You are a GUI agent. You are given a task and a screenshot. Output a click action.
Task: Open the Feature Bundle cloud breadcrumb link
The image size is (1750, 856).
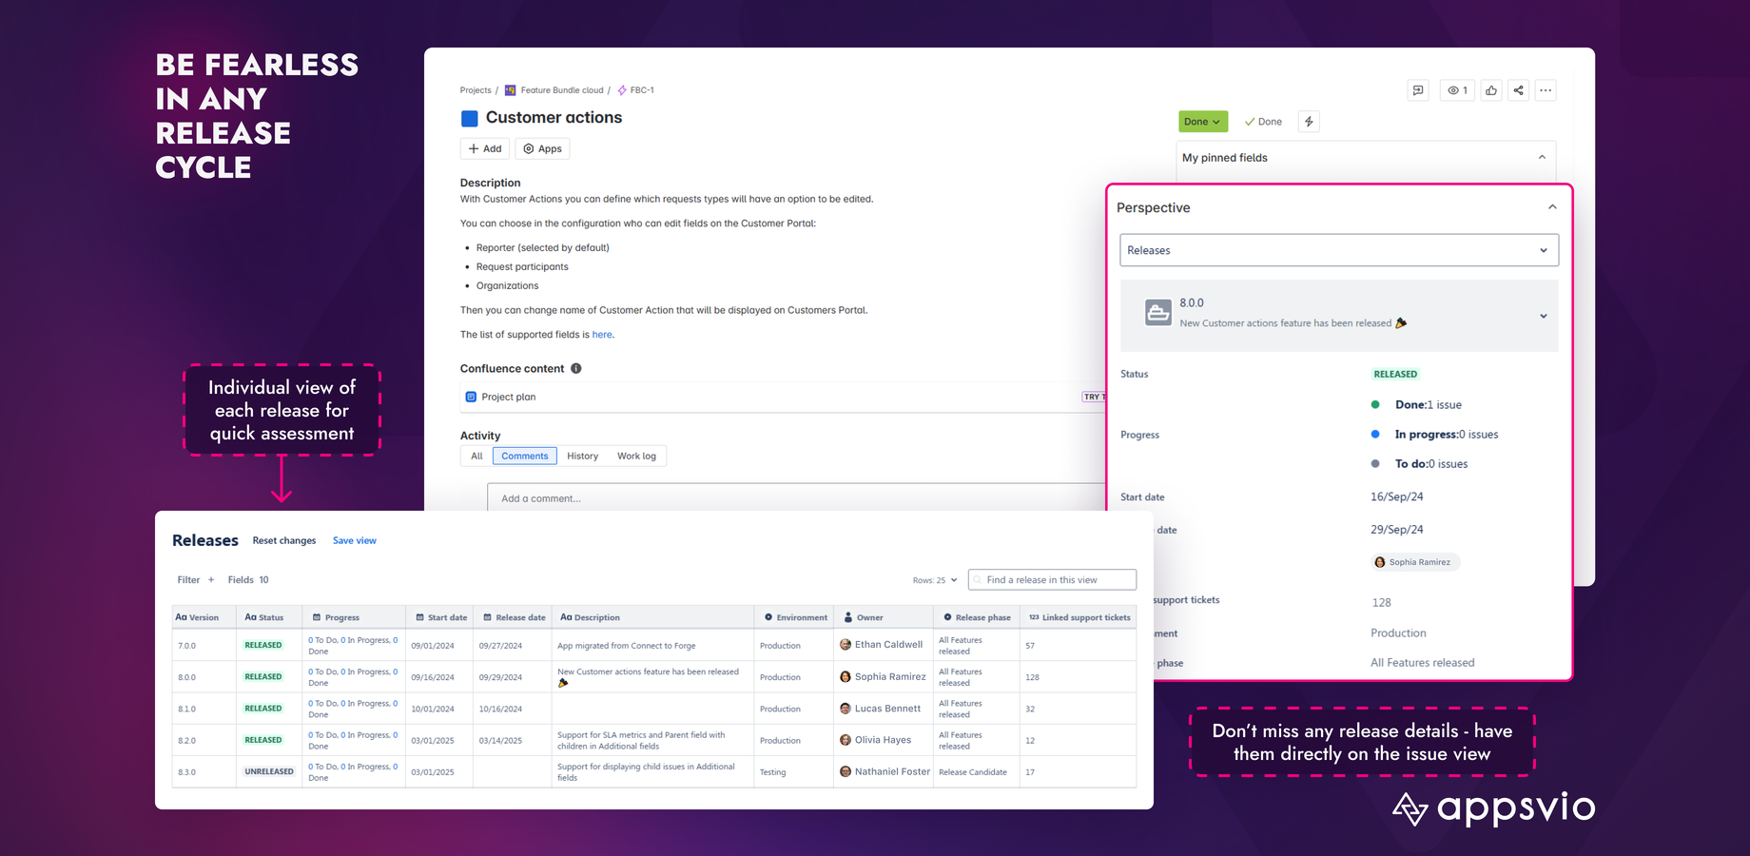pyautogui.click(x=562, y=90)
